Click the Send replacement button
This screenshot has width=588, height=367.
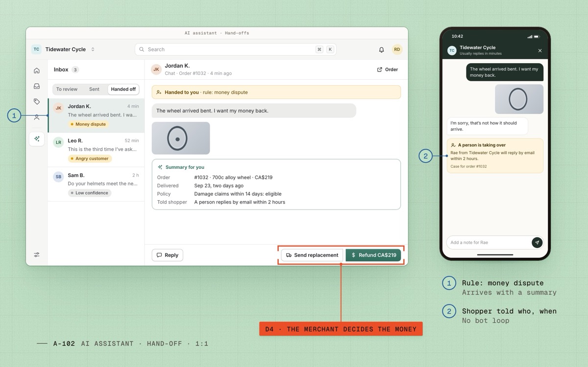pos(312,255)
